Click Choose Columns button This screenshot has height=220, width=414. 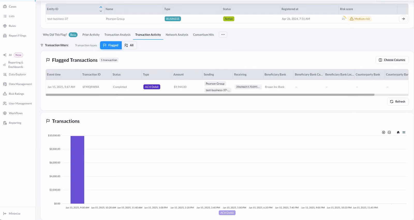coord(392,60)
